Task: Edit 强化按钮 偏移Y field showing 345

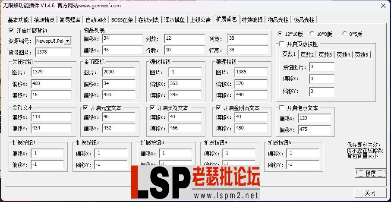Action: pos(185,95)
